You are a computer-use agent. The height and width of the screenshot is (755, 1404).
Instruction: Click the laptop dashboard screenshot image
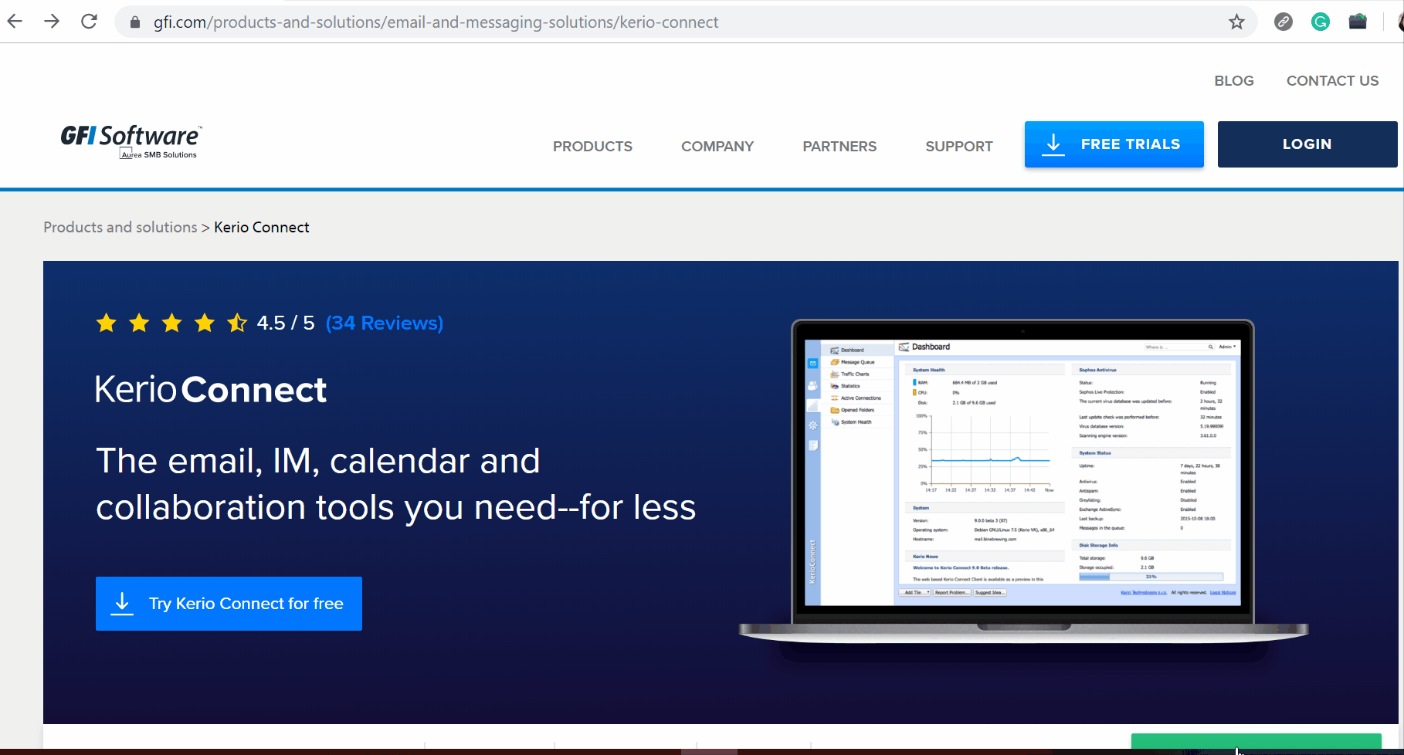[1022, 480]
